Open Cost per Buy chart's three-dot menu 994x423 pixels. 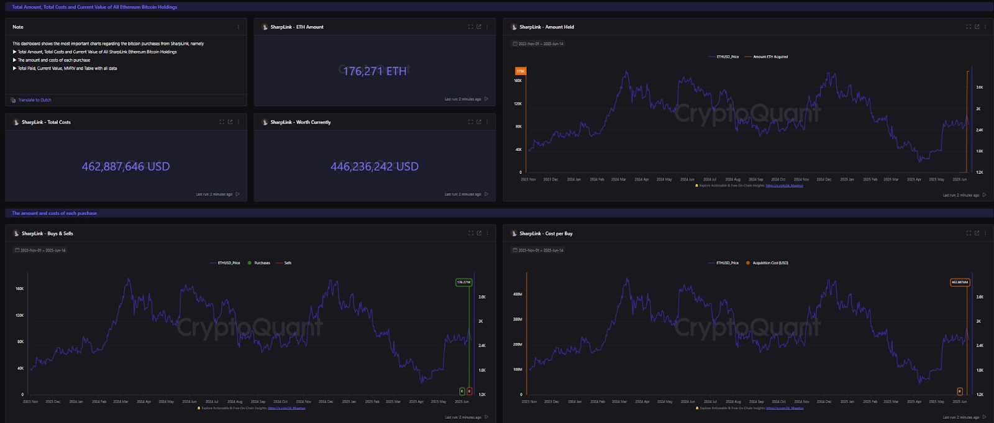[985, 233]
